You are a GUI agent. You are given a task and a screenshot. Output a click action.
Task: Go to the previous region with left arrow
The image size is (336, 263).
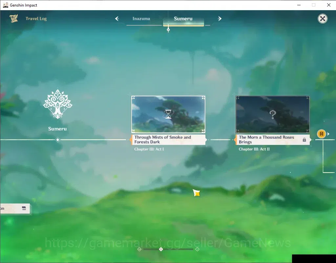point(117,19)
